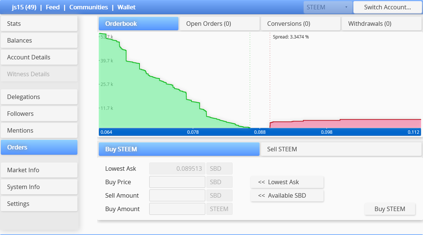Click the << Available SBD button
This screenshot has width=423, height=235.
[287, 196]
